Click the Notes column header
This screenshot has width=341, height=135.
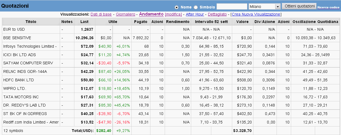coord(67,22)
